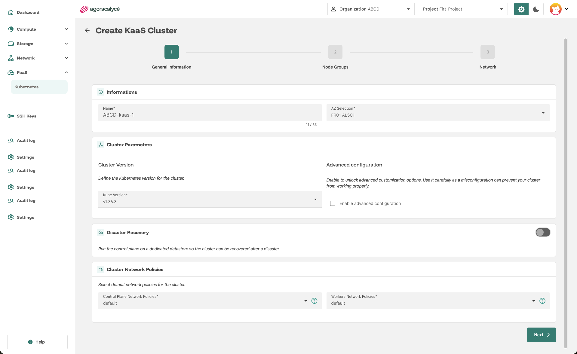Click the Compute chip icon in sidebar

[x=11, y=29]
